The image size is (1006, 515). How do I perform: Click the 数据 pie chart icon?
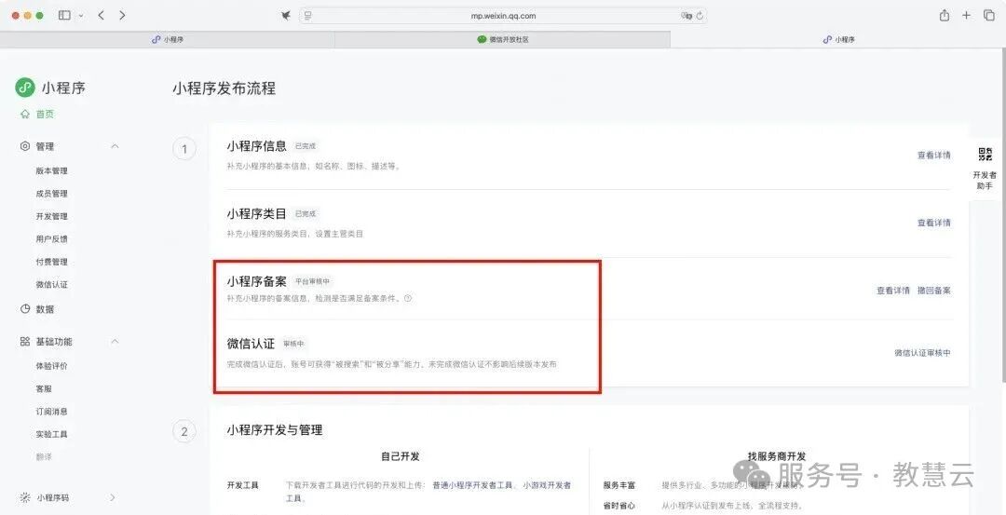[25, 308]
